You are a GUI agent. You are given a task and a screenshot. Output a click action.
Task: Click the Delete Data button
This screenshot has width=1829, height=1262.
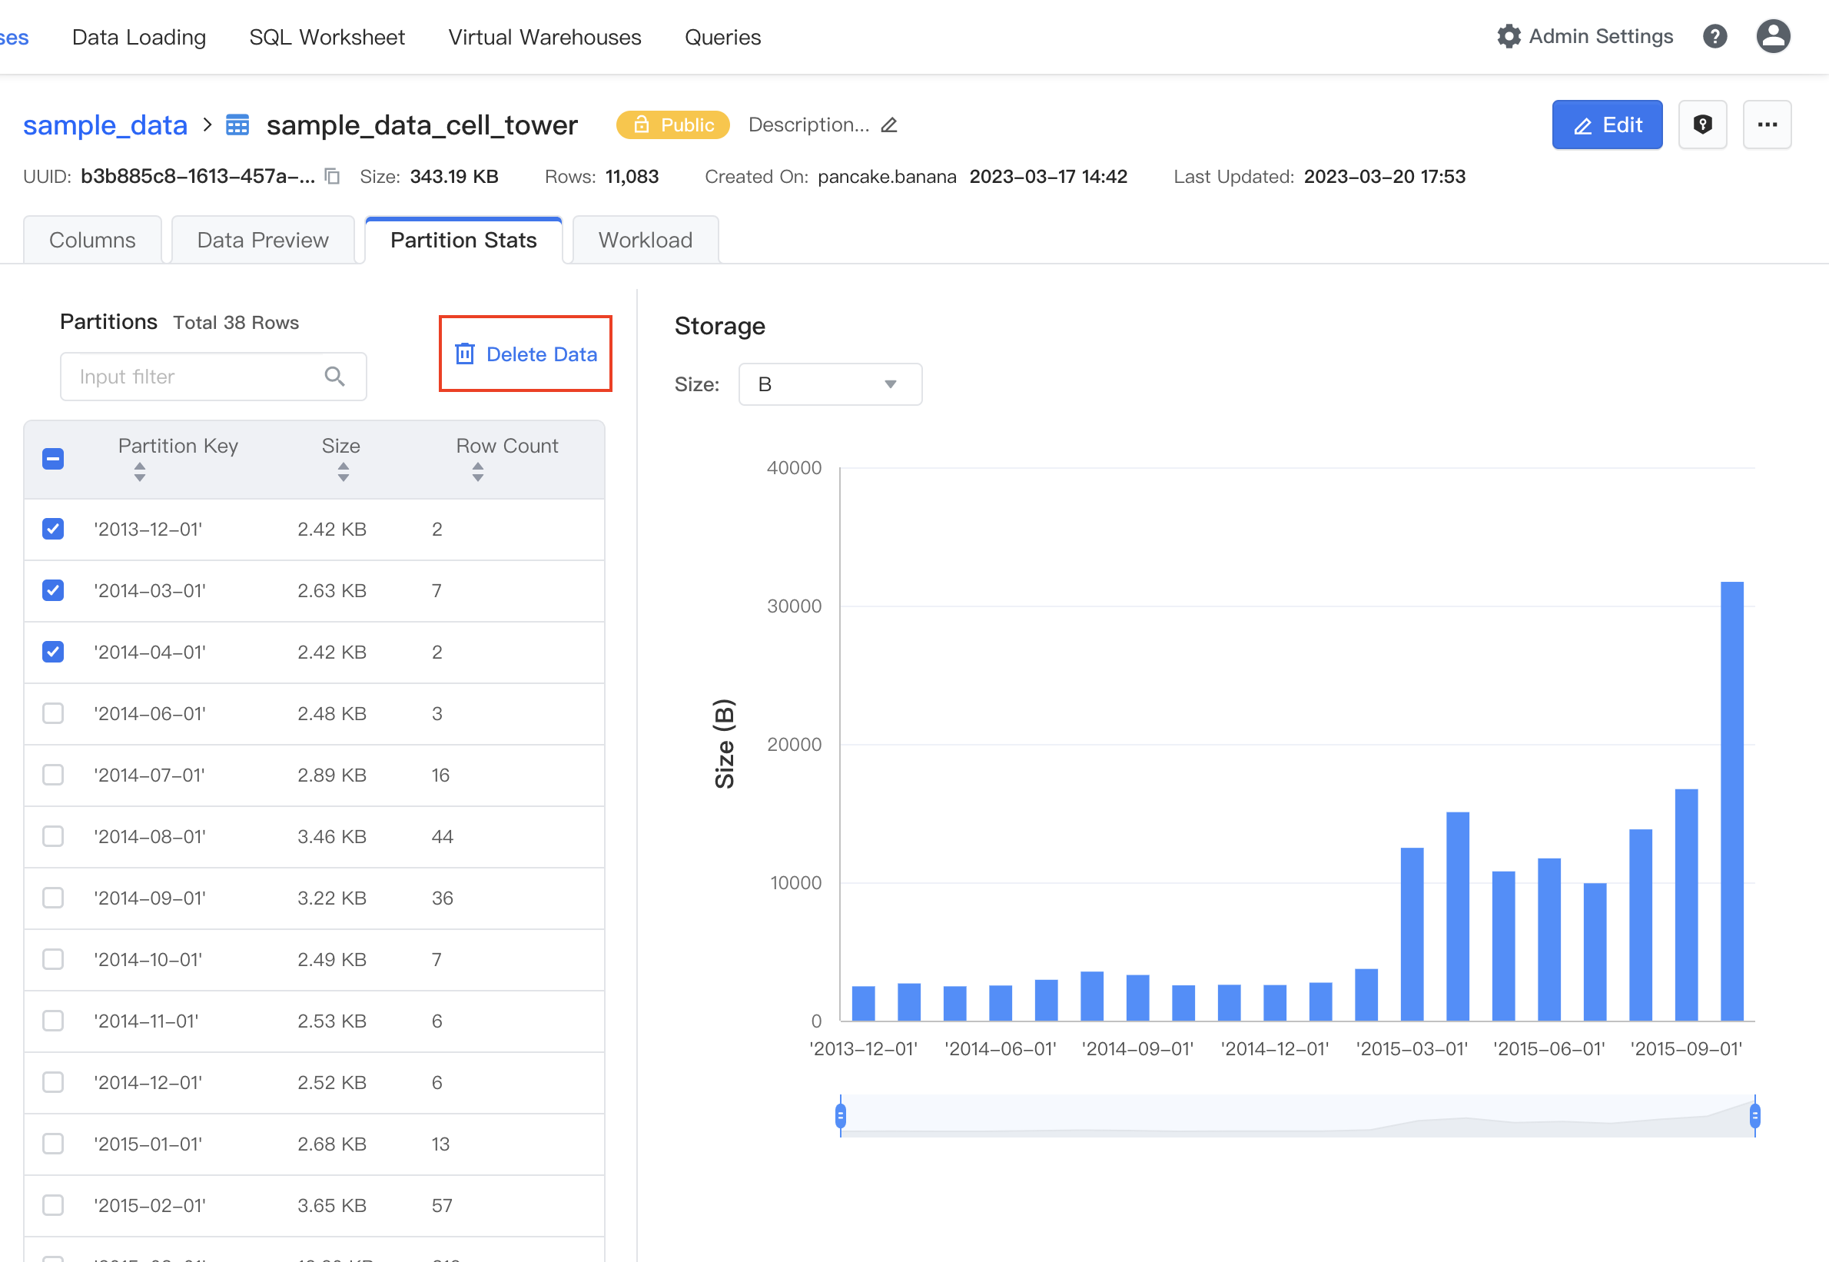526,354
